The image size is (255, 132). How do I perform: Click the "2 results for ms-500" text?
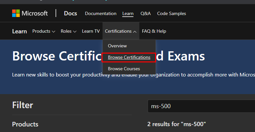[176, 124]
